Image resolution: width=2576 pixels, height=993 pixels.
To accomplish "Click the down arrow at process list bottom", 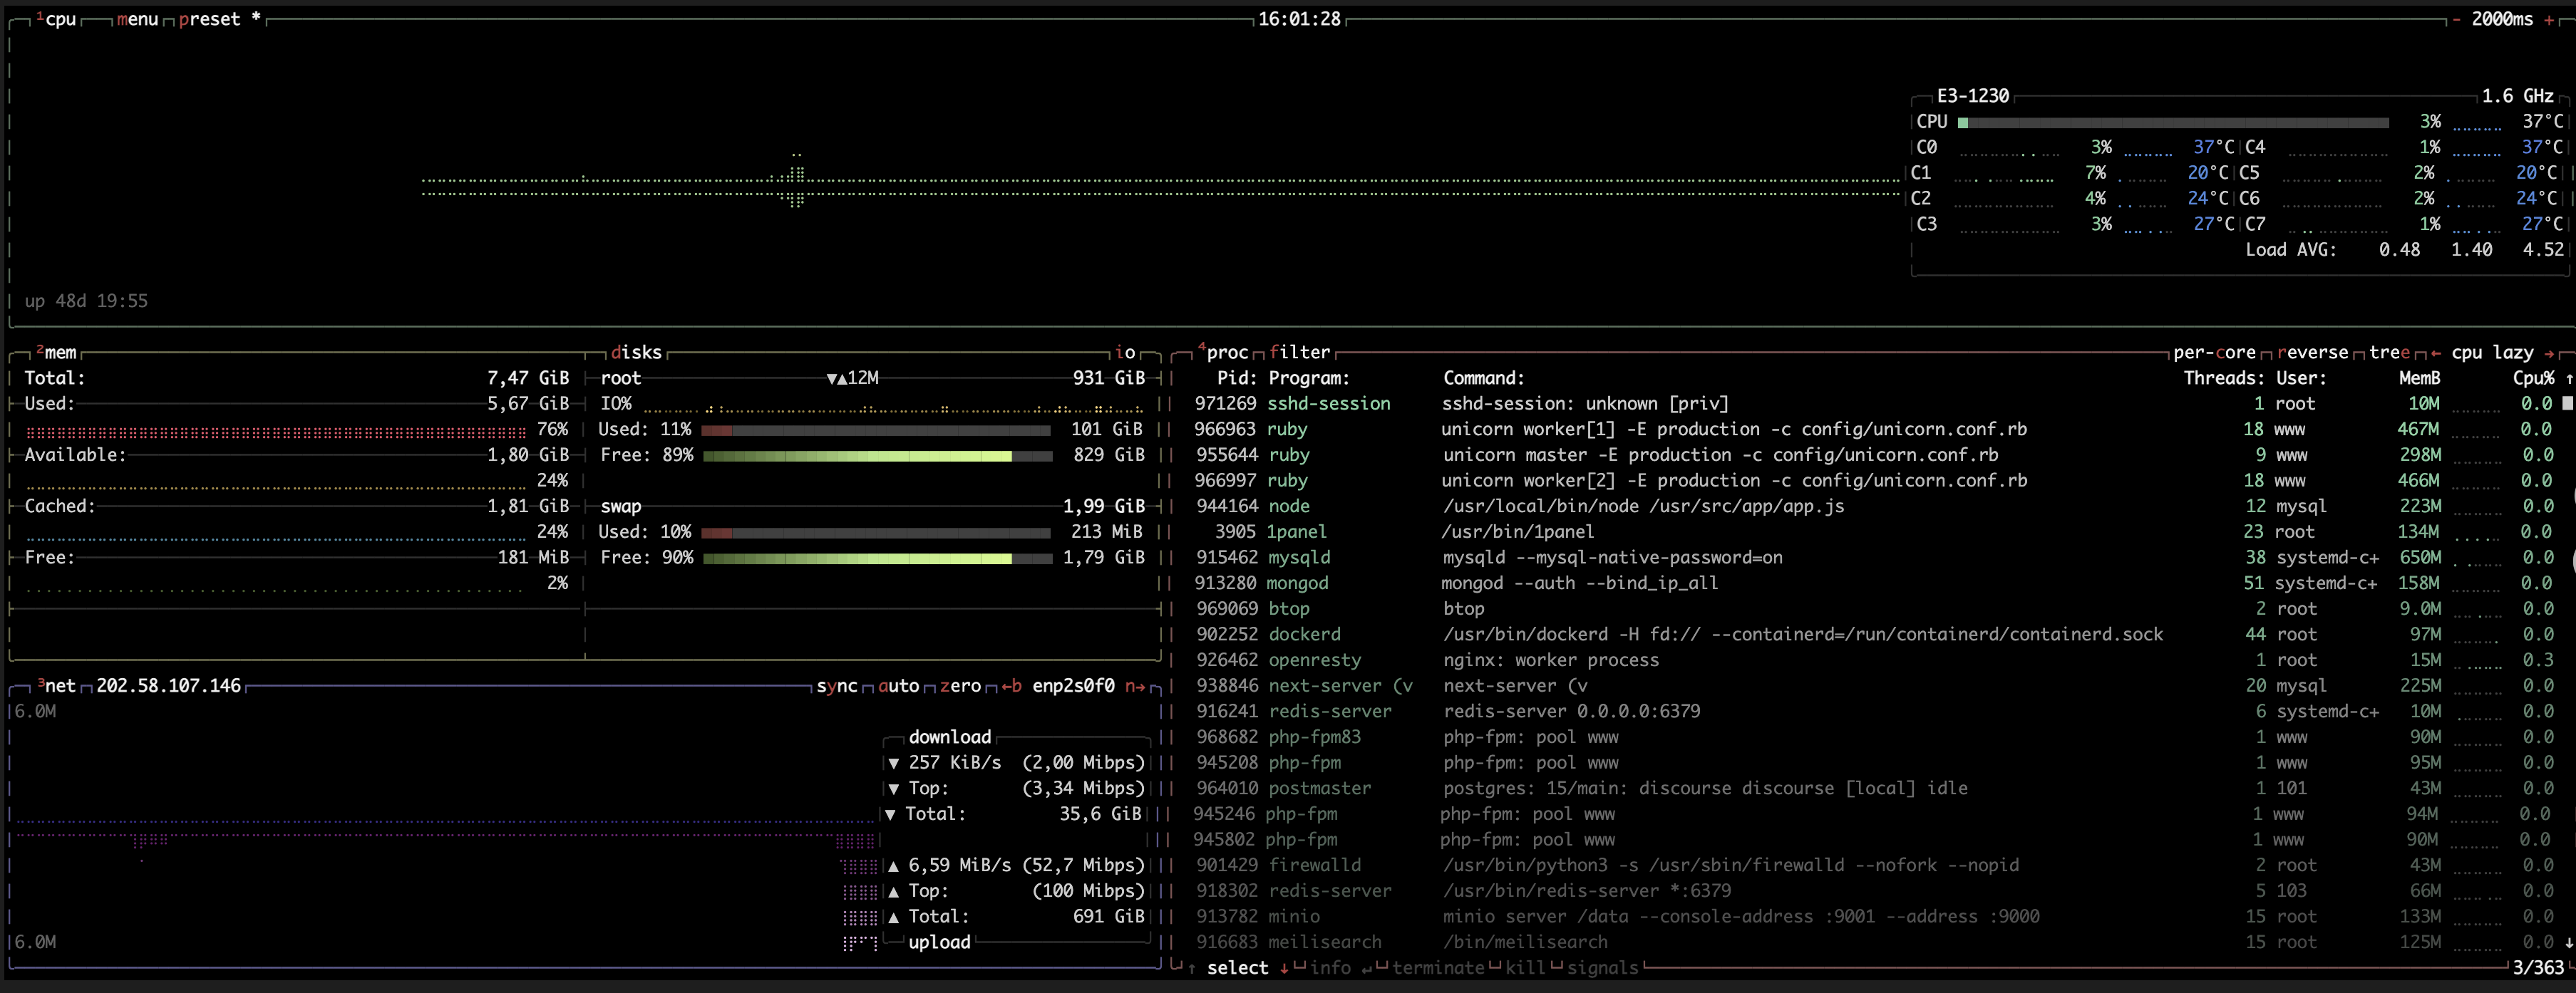I will (x=2568, y=942).
